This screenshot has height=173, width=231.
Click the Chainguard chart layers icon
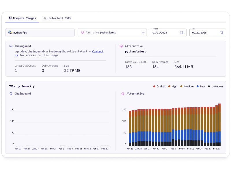tap(11, 93)
